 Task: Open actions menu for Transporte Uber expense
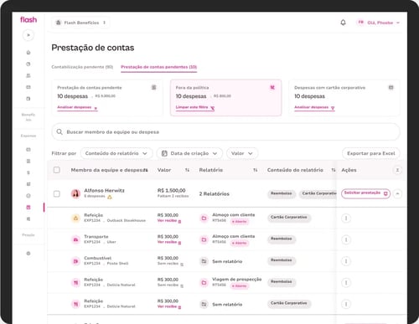coord(346,239)
